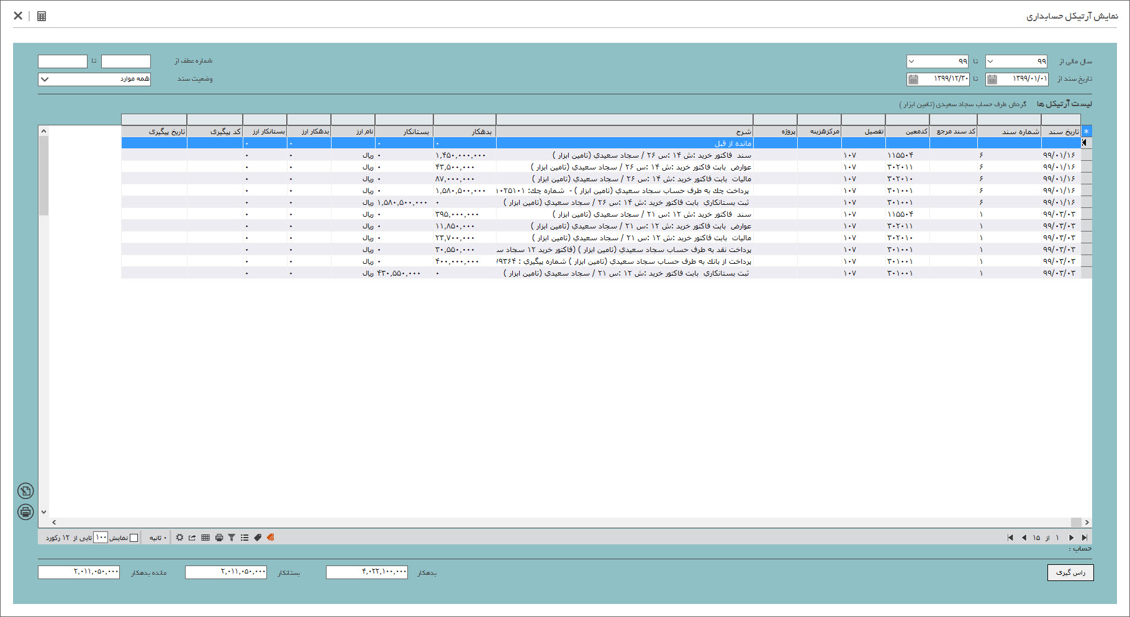The height and width of the screenshot is (617, 1130).
Task: Click the کد پیگیری column header
Action: coord(215,132)
